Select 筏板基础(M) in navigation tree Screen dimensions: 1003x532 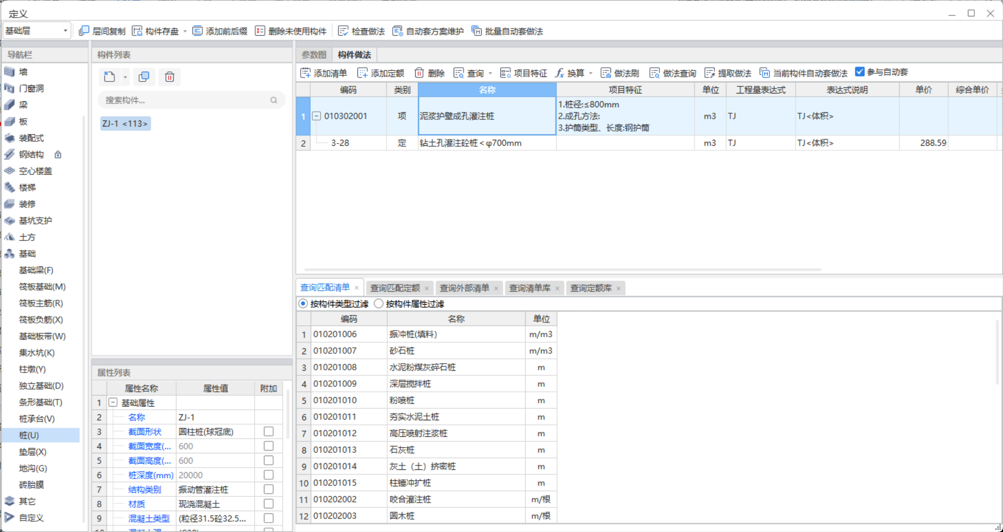(42, 287)
